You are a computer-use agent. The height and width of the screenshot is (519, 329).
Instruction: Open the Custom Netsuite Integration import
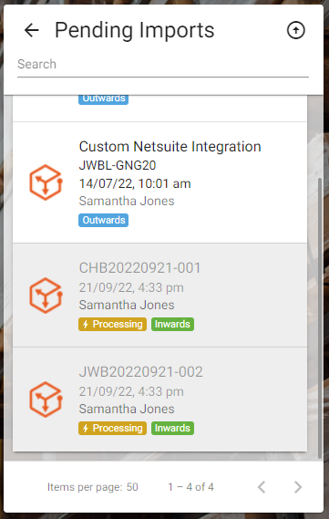(159, 182)
